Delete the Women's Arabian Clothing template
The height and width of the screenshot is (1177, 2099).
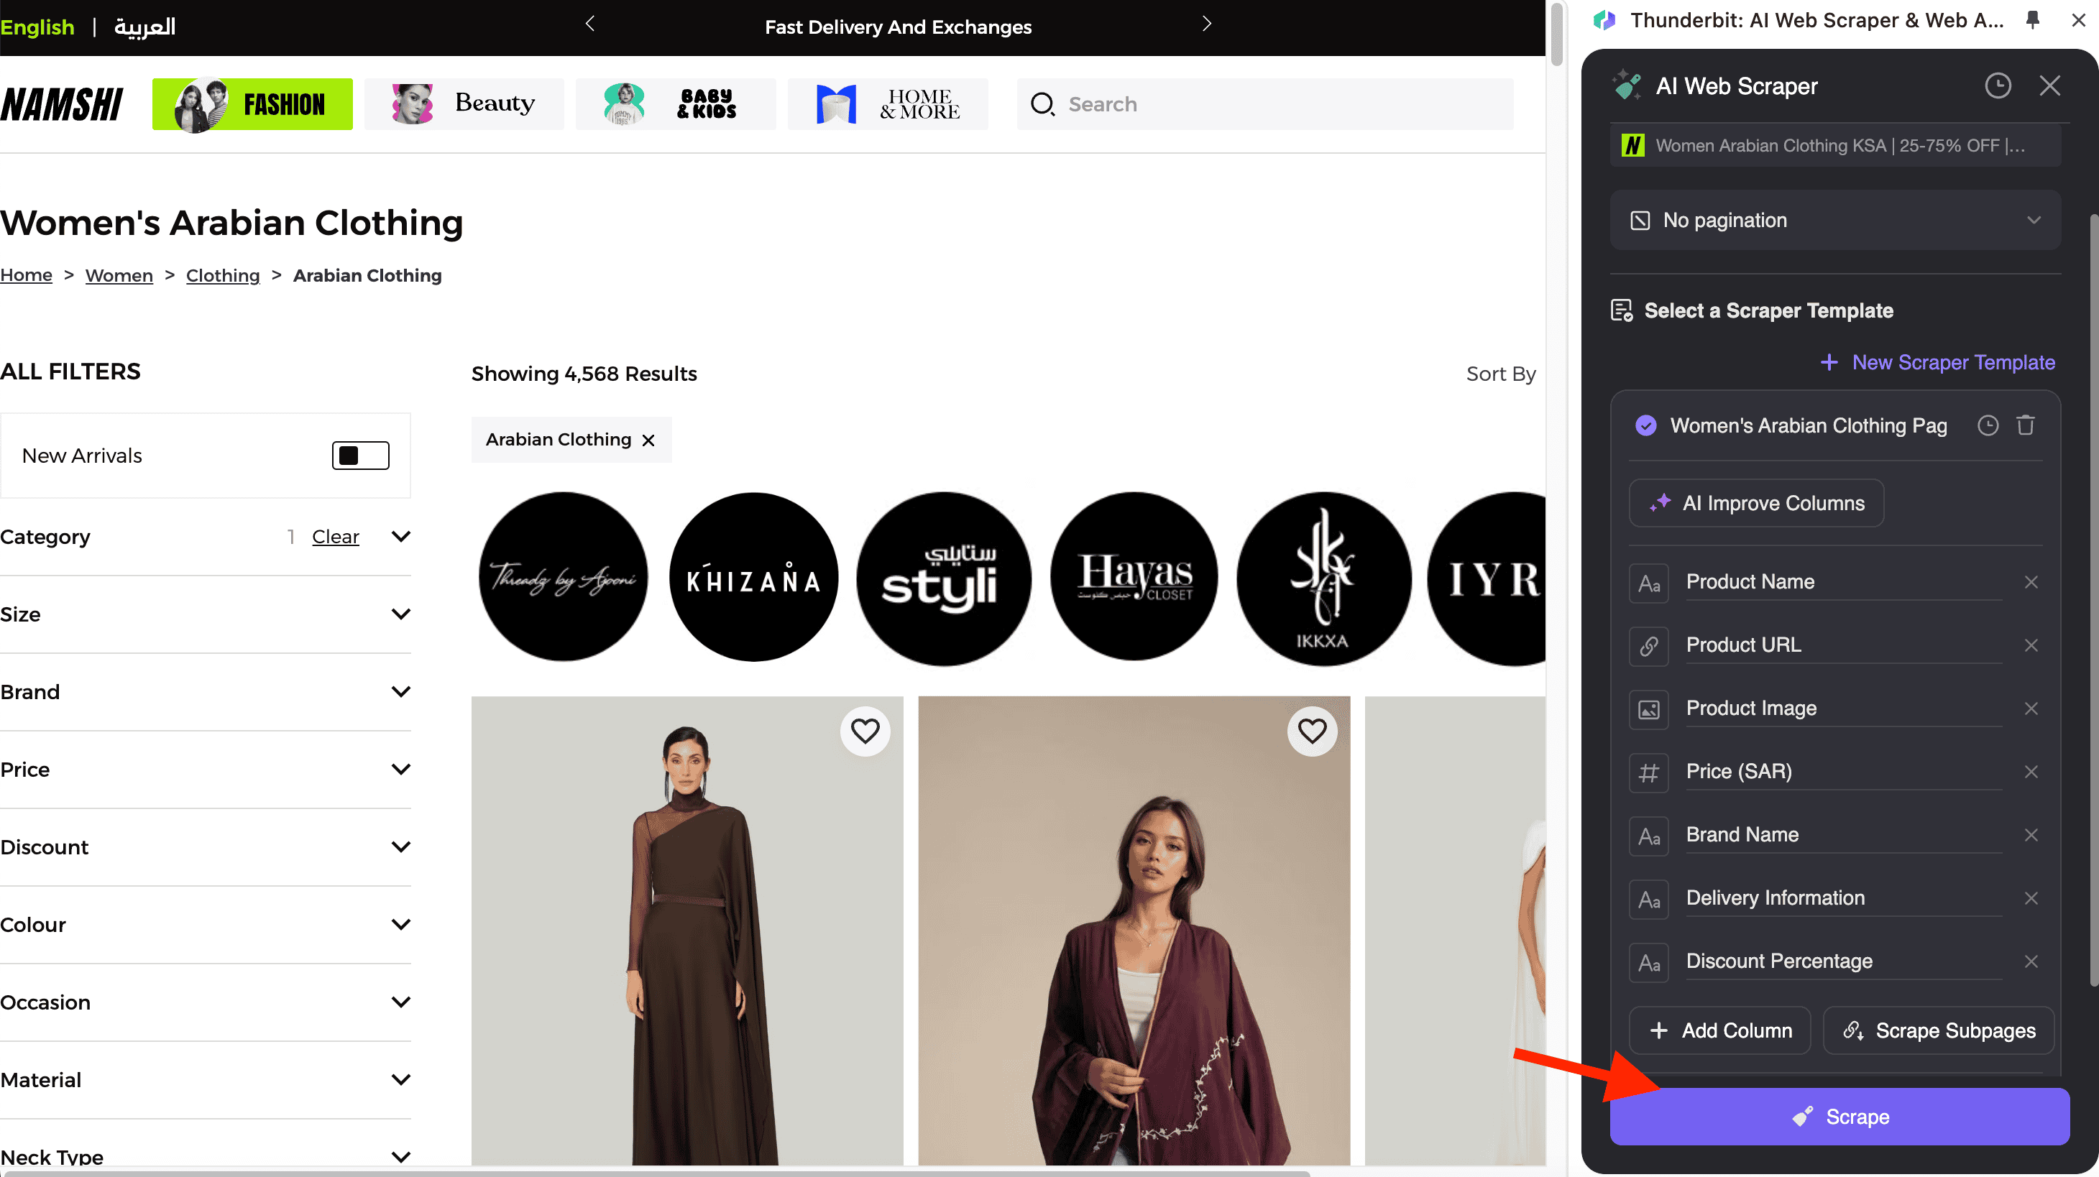point(2026,425)
